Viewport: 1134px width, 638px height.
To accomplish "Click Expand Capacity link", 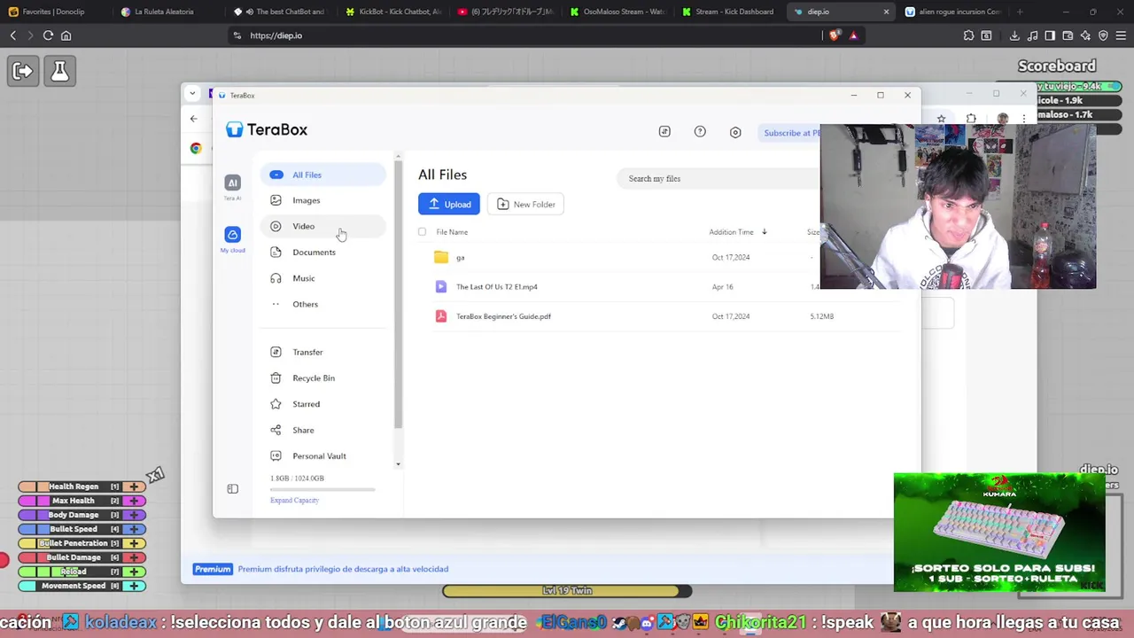I will (x=294, y=501).
